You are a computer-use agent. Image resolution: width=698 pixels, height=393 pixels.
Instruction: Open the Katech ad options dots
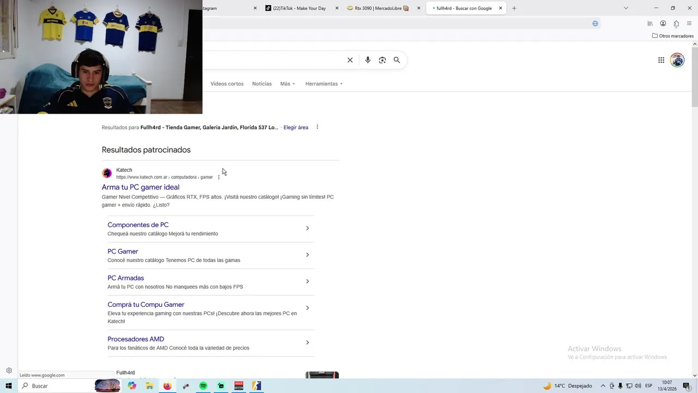[219, 177]
